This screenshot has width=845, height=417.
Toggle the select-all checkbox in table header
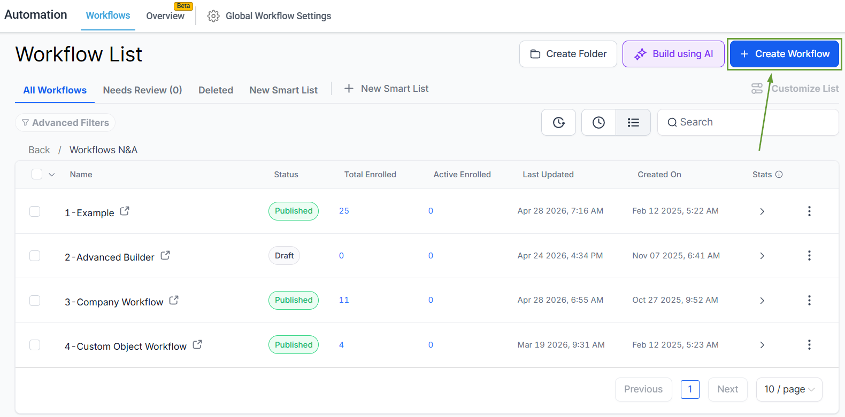tap(37, 174)
